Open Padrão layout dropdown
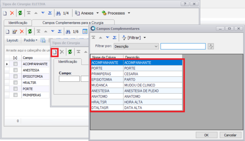This screenshot has height=141, width=245. pos(31,40)
